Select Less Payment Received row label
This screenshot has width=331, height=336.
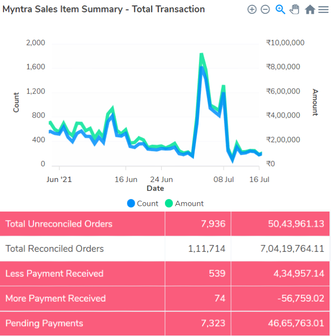tap(54, 274)
